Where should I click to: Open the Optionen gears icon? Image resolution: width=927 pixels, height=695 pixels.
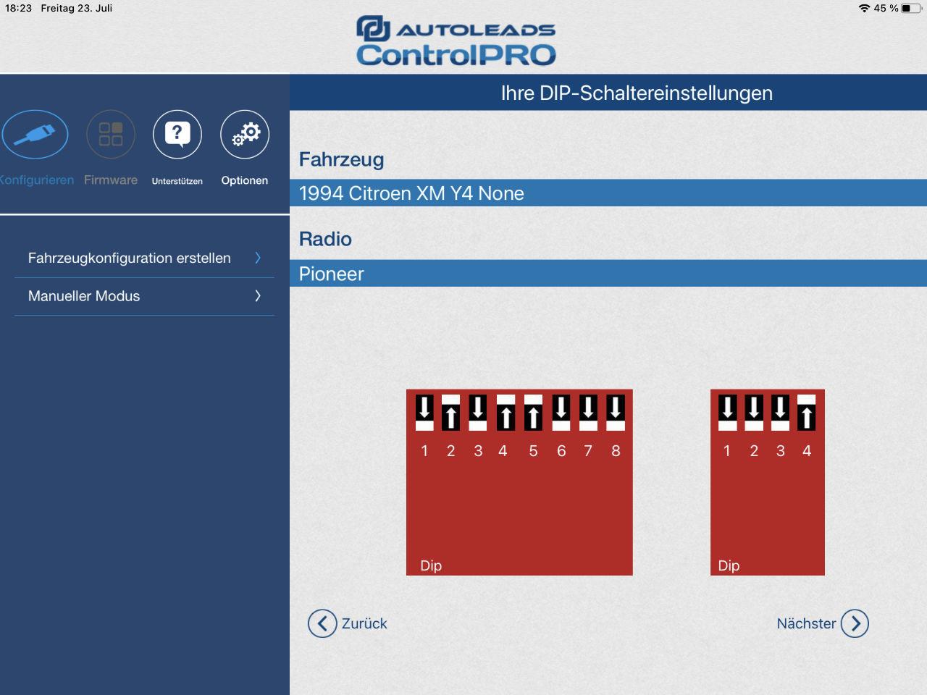pos(245,134)
